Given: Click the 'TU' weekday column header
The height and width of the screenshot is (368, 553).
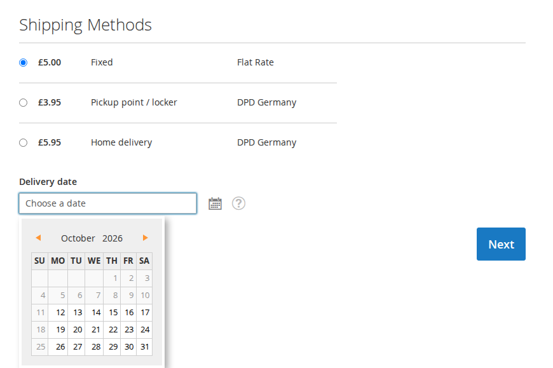Looking at the screenshot, I should 76,261.
